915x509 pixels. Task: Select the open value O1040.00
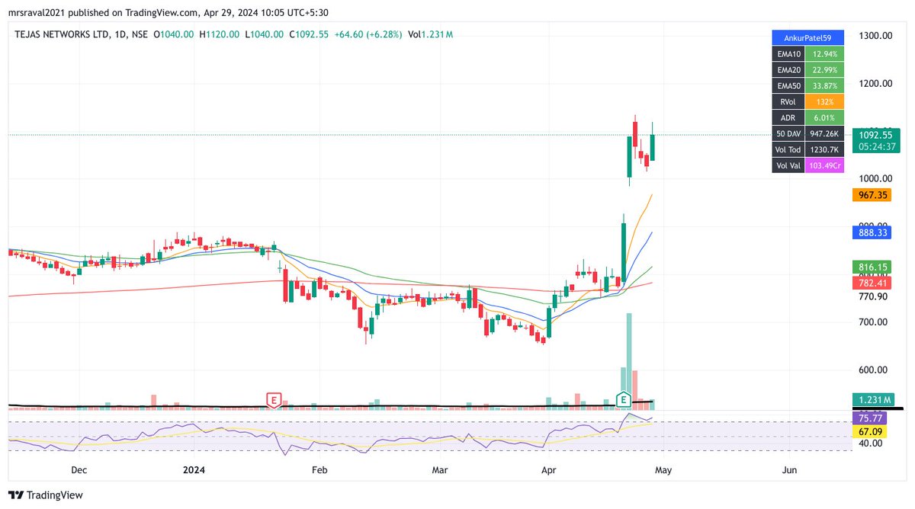[x=174, y=34]
